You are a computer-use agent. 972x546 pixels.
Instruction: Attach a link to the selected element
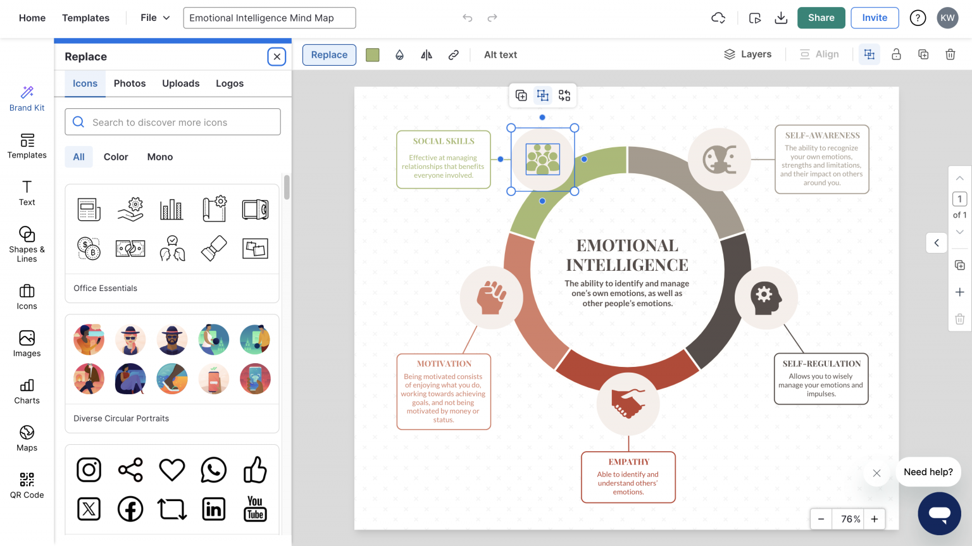point(454,54)
